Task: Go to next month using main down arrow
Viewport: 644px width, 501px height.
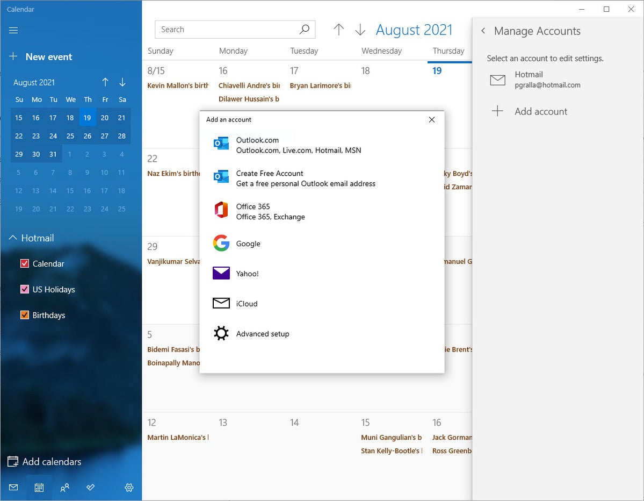Action: click(x=360, y=30)
